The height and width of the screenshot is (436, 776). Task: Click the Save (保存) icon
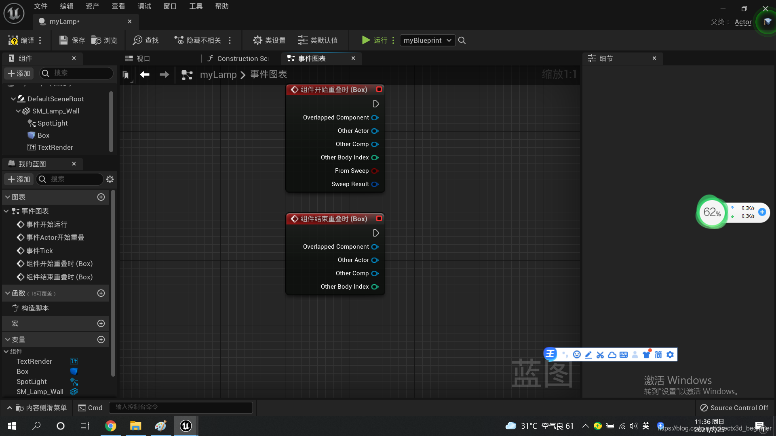click(x=63, y=40)
